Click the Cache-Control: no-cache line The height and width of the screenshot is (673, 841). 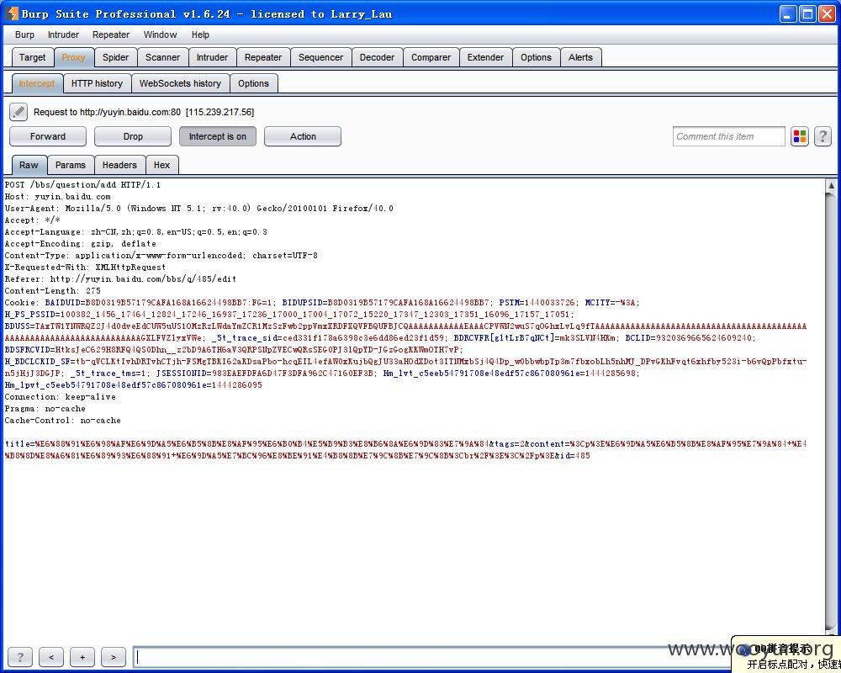[x=63, y=421]
